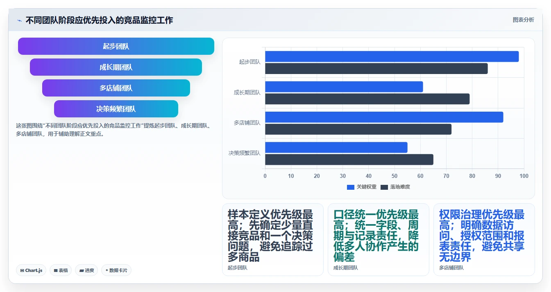Open the 口径统一优先级最高 data card

[x=379, y=240]
